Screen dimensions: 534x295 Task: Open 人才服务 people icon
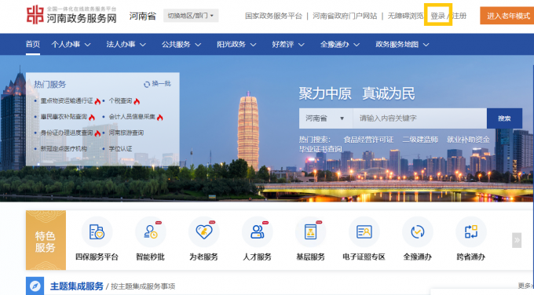(257, 232)
